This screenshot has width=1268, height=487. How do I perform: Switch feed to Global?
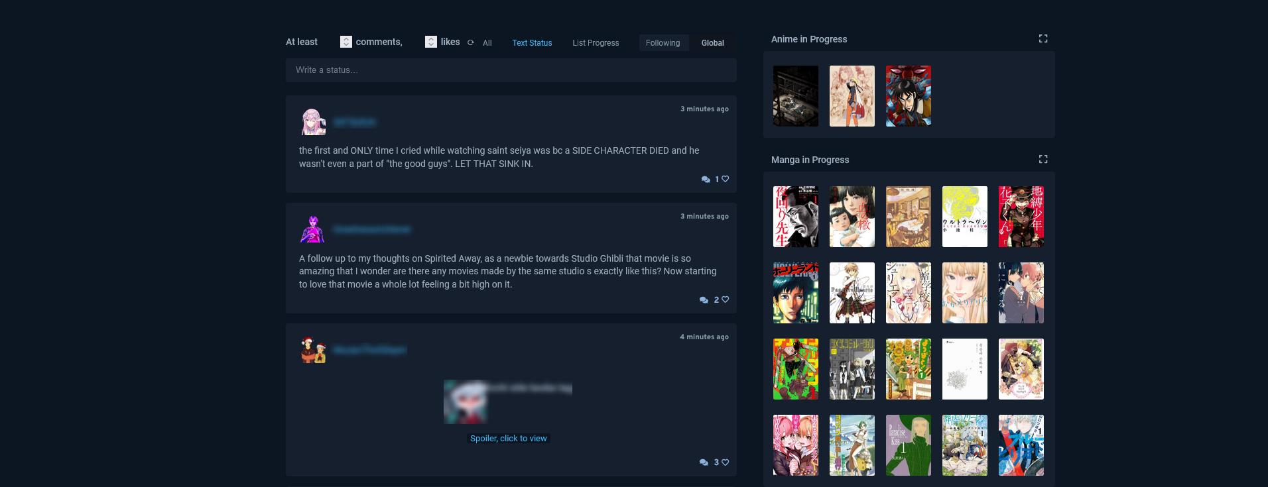tap(713, 42)
